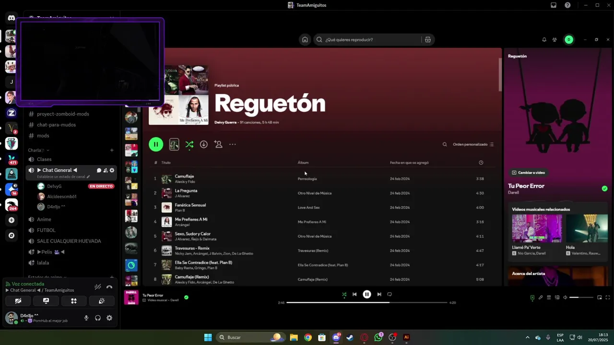This screenshot has height=345, width=614.
Task: Open Discord direct messages home
Action: point(12,18)
